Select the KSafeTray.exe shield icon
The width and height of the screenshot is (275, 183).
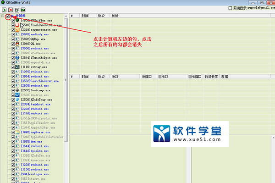[17, 100]
